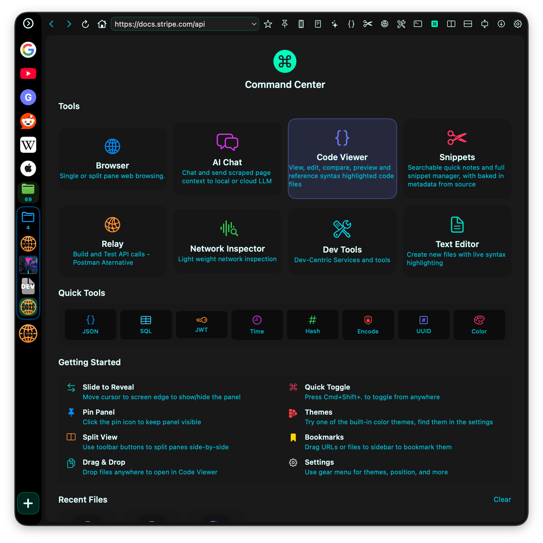Click the highlighted Command Center toolbar icon
Image resolution: width=543 pixels, height=543 pixels.
tap(434, 24)
